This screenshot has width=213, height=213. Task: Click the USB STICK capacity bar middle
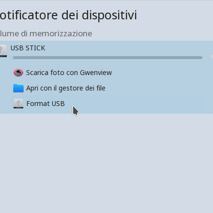click(106, 58)
